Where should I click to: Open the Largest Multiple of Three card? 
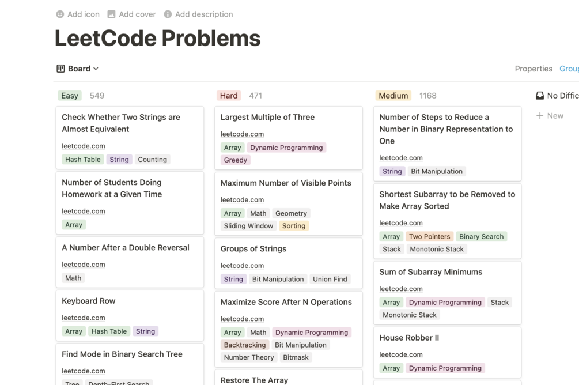[x=267, y=117]
